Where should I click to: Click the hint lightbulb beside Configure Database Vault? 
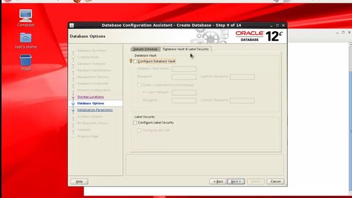(x=131, y=61)
